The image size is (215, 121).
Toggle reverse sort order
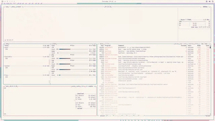(x=191, y=44)
